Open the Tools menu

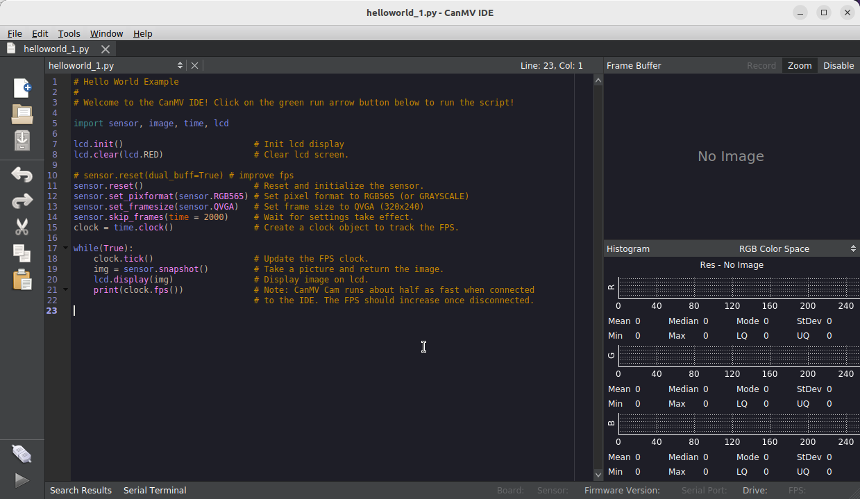[69, 33]
